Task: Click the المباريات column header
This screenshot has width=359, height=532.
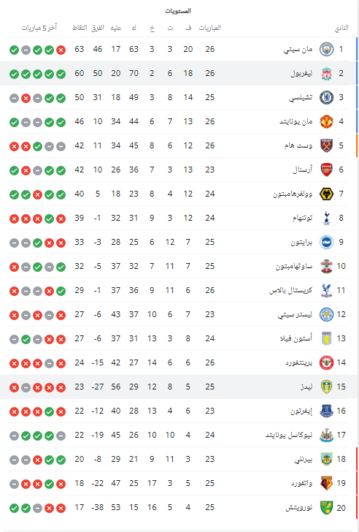Action: point(209,28)
